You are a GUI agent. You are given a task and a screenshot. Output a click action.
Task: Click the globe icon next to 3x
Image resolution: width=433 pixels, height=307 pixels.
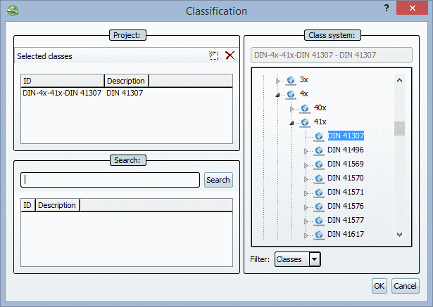(291, 80)
